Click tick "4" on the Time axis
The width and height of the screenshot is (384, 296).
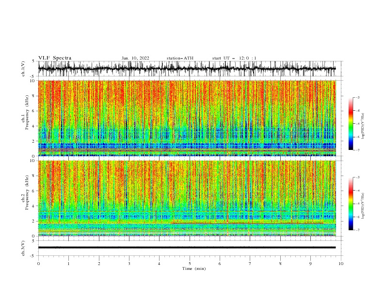[159, 264]
